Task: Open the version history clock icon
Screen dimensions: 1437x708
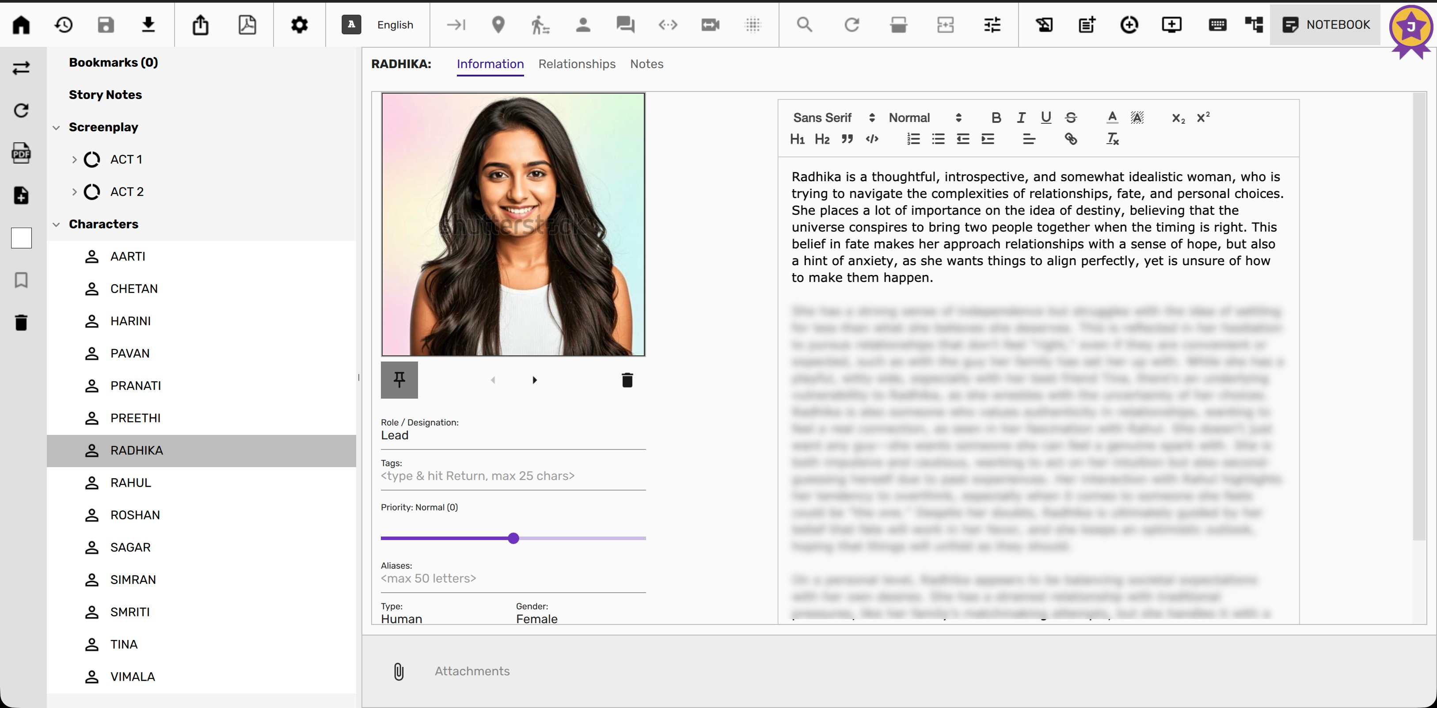Action: click(x=64, y=25)
